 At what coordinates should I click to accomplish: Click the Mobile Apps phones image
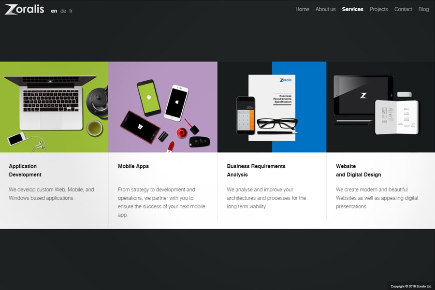coord(163,107)
